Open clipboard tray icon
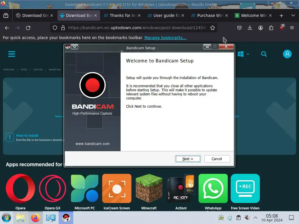 click(x=238, y=218)
